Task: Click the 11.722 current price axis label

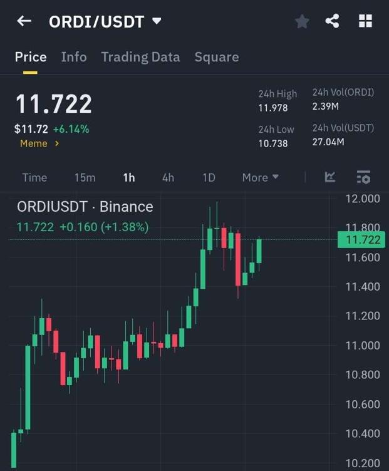Action: click(x=361, y=239)
